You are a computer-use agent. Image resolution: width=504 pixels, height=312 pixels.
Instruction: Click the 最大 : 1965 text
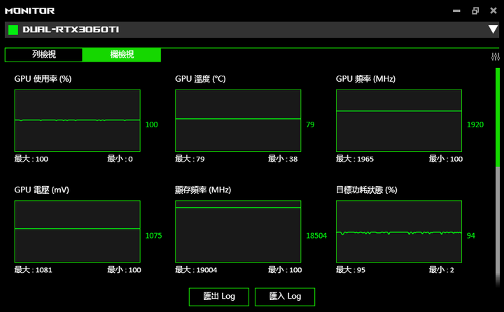pos(355,159)
